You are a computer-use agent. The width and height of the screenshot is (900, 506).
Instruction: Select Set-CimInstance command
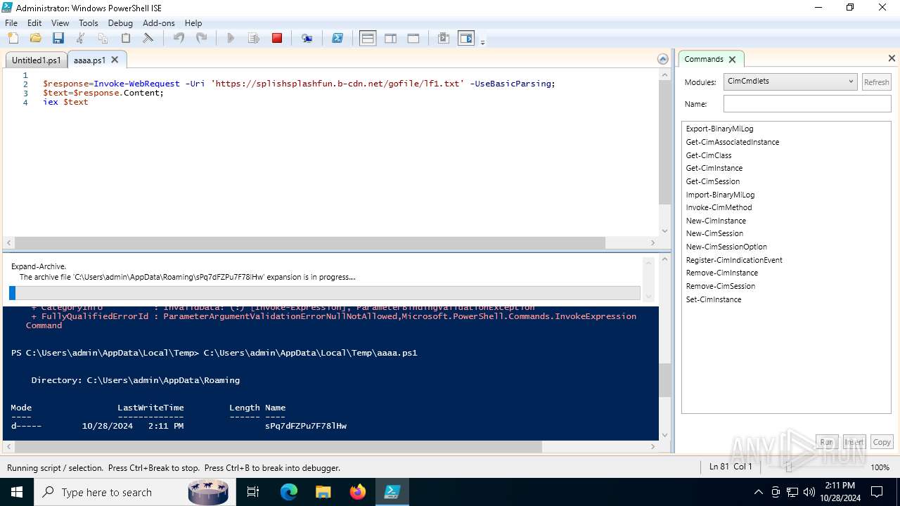[714, 299]
